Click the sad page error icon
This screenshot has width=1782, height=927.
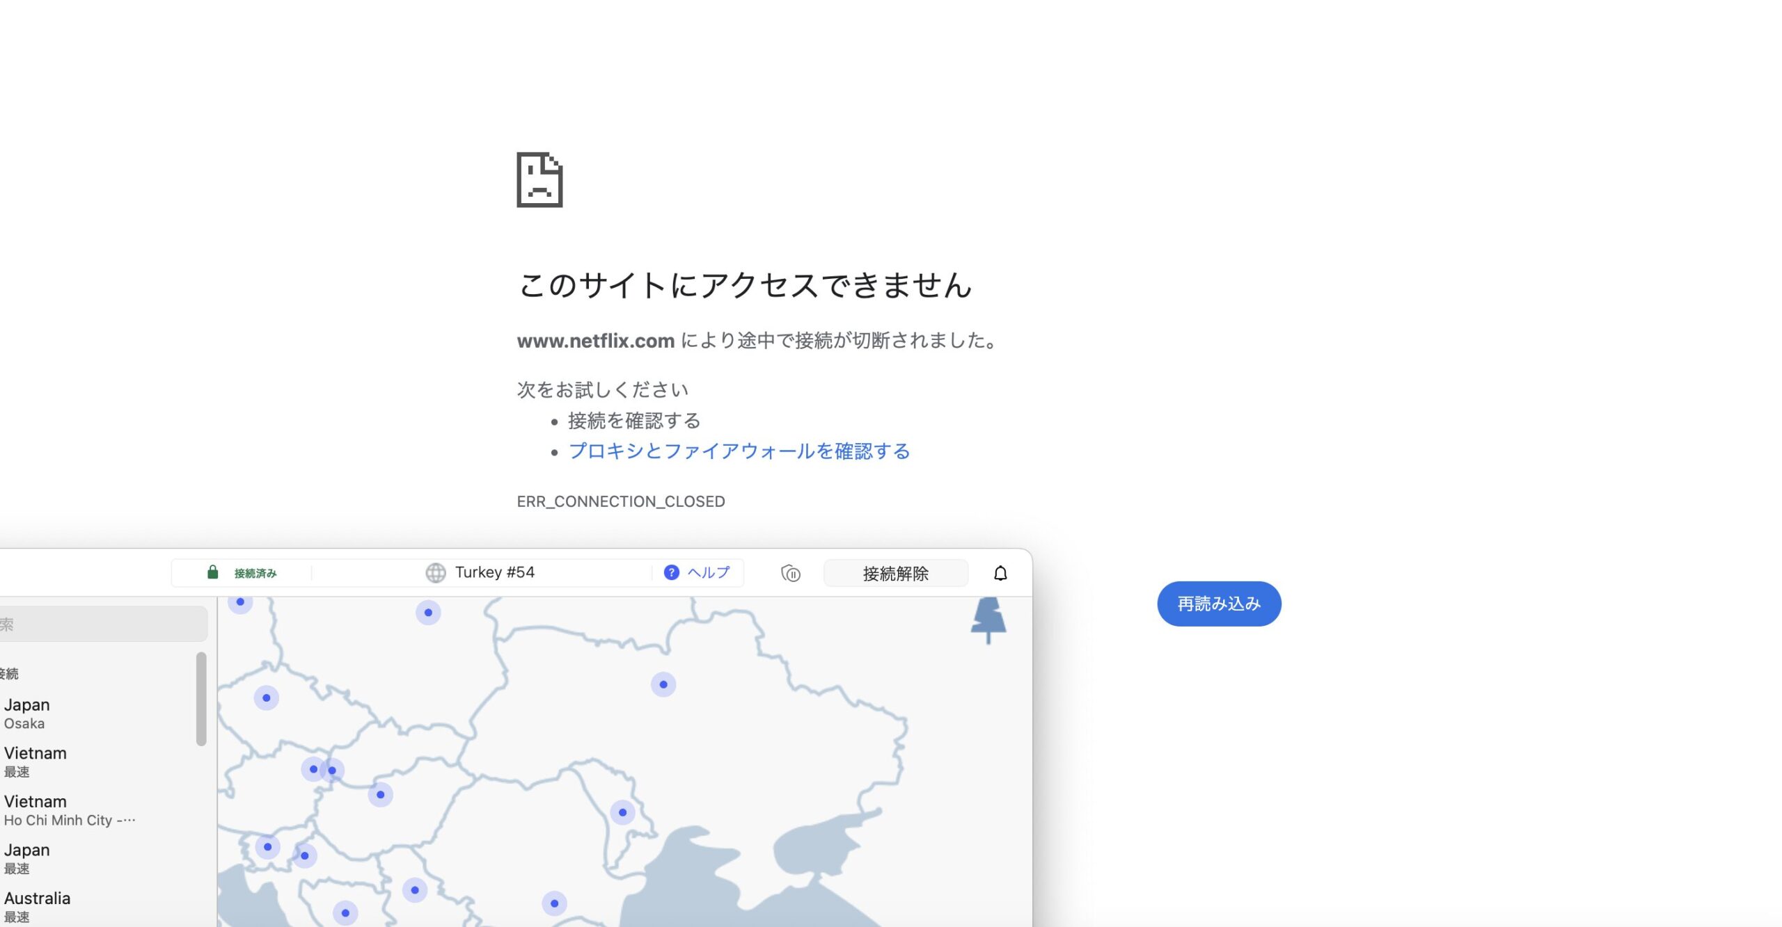539,179
